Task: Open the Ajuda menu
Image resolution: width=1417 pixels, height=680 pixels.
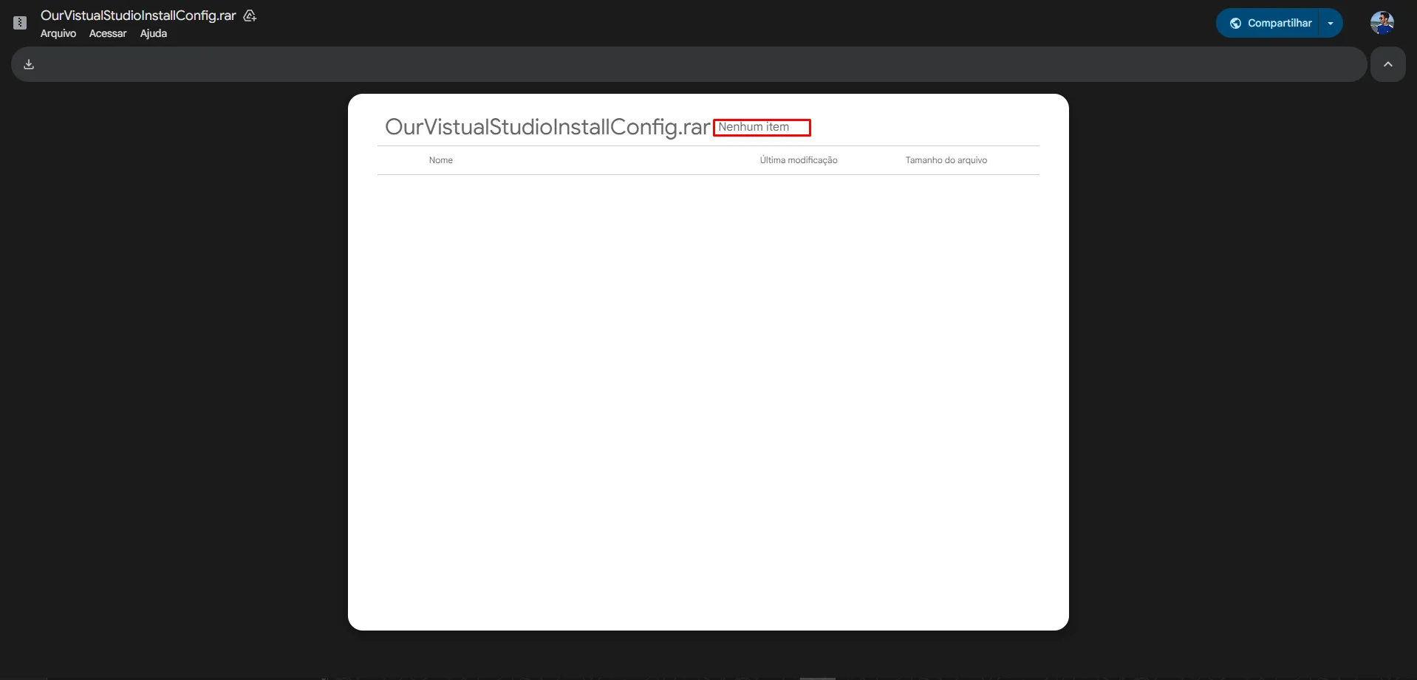Action: click(x=154, y=33)
